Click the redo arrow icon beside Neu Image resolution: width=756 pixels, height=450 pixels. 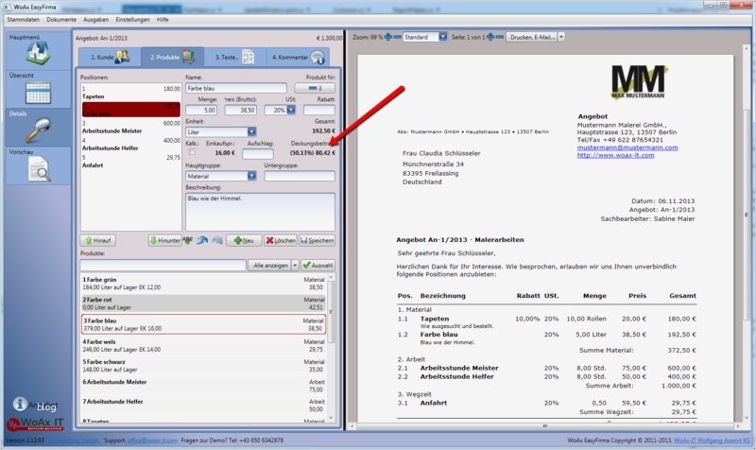[217, 240]
